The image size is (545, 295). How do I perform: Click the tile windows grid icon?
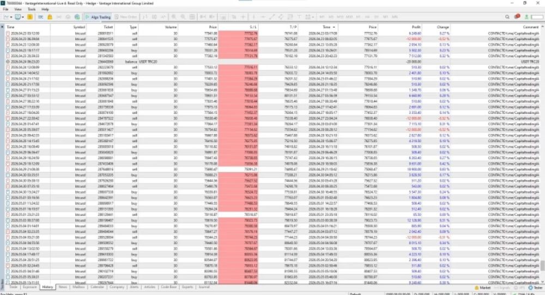[192, 17]
